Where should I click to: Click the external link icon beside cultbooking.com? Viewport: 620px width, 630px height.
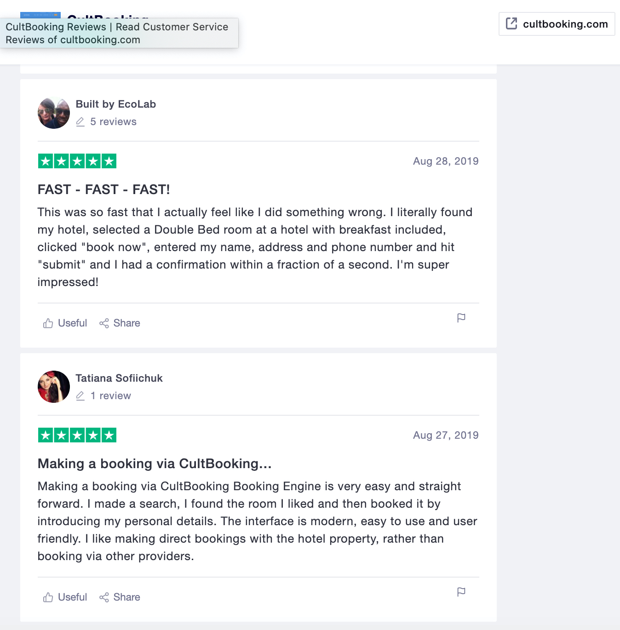pyautogui.click(x=511, y=23)
